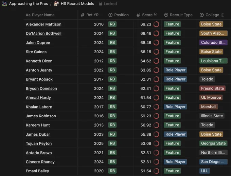Screen dimensions: 231x176
Task: Open Sire Gaines player page
Action: [36, 52]
